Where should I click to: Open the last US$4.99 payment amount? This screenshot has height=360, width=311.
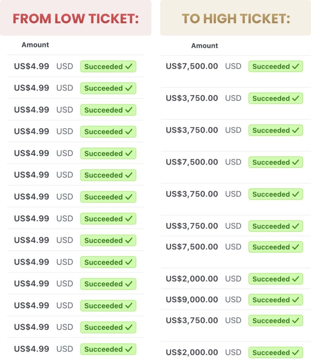31,349
